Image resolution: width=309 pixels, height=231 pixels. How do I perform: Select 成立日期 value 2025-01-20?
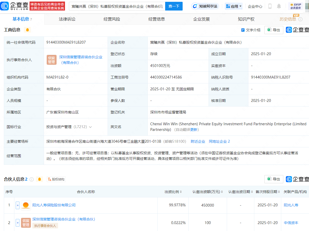point(261,54)
